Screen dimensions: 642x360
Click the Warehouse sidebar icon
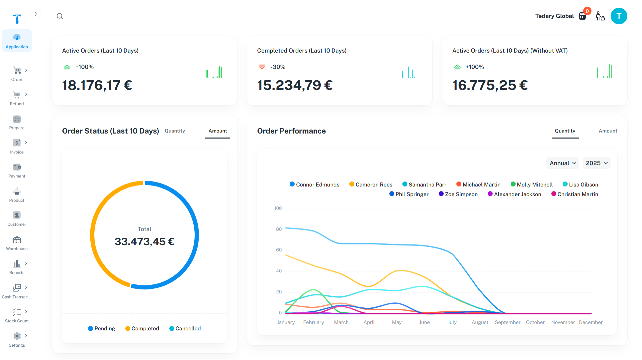(17, 240)
